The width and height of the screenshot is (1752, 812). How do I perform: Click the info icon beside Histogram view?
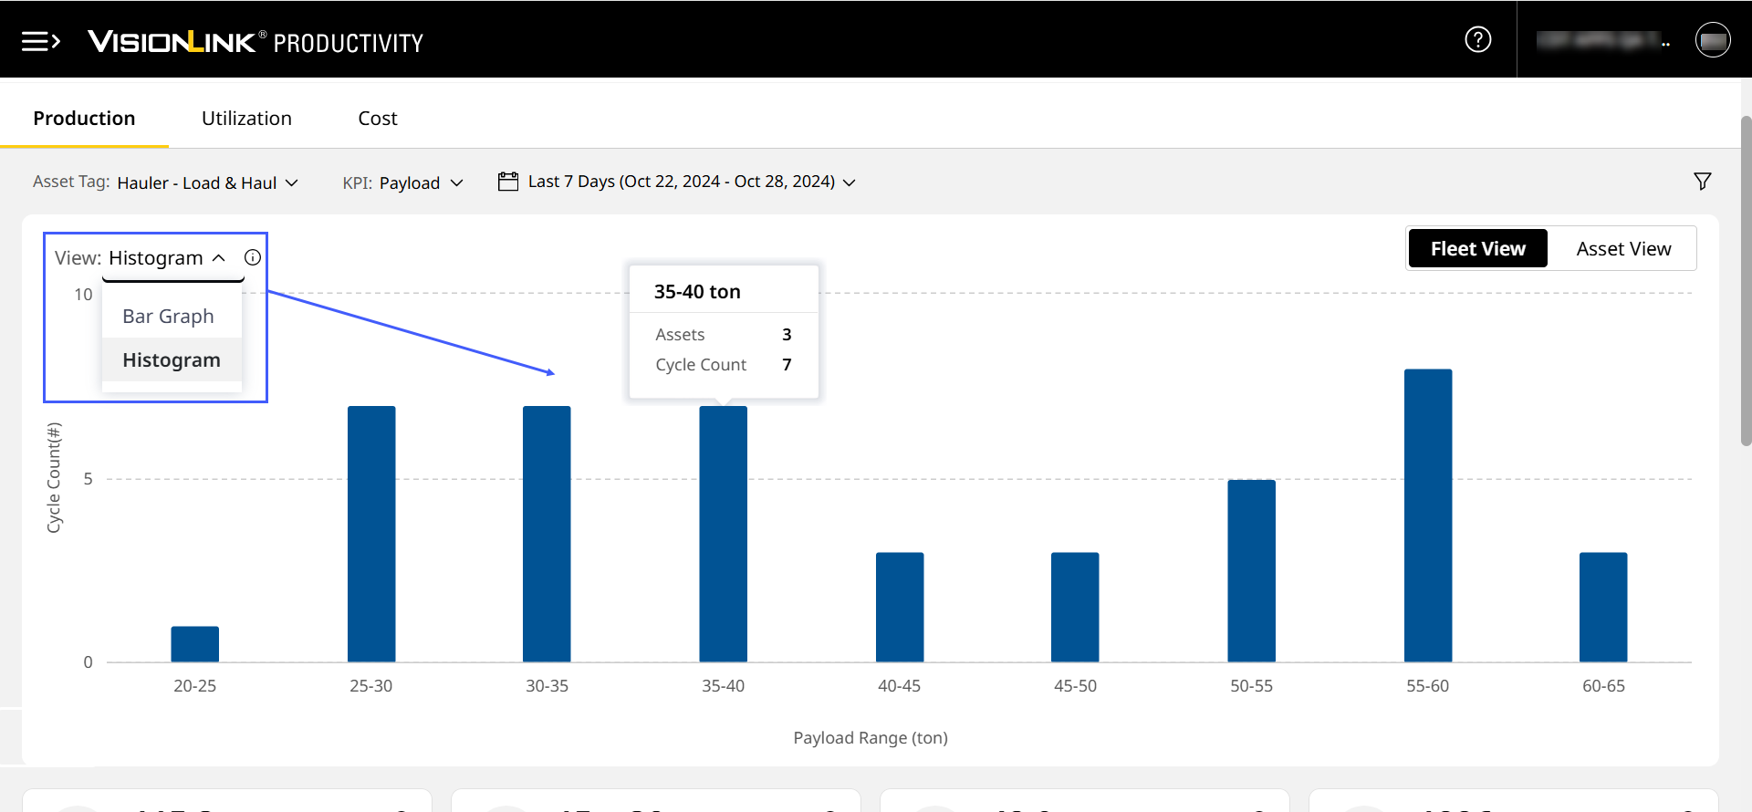[x=253, y=257]
